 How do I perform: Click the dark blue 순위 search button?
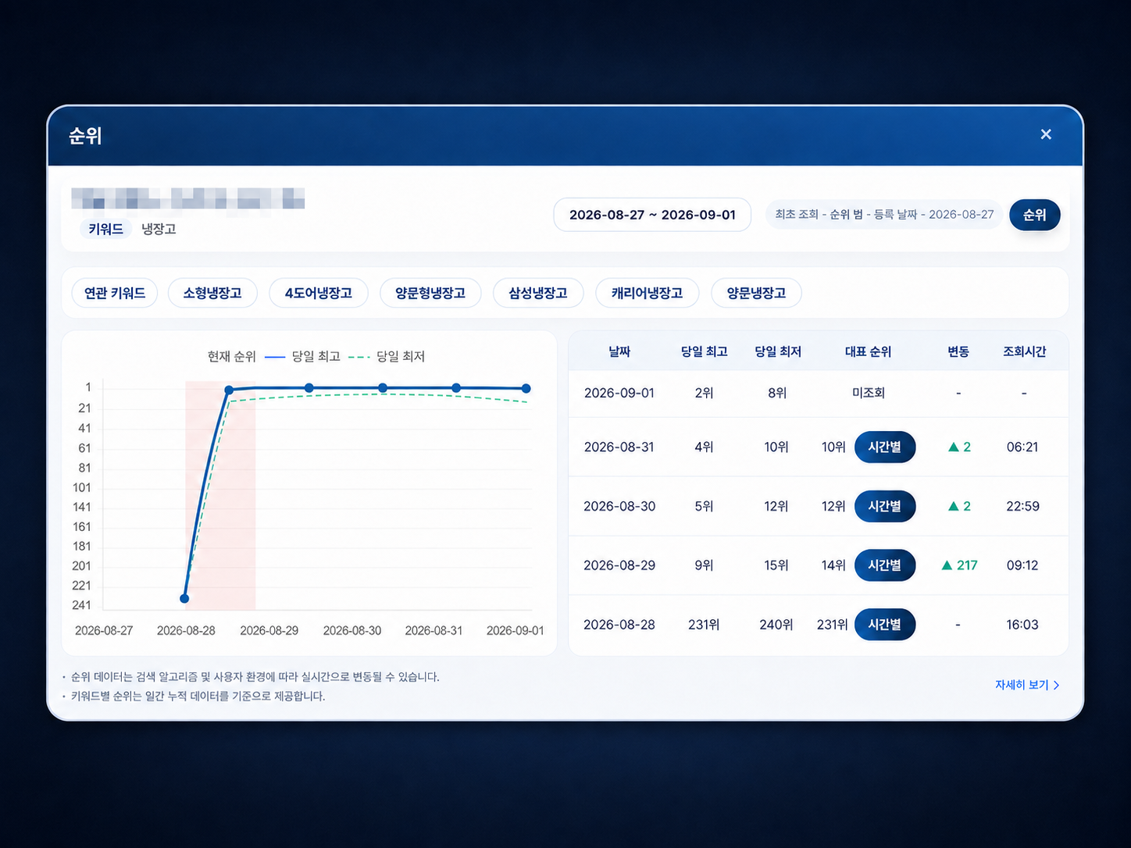[1034, 215]
